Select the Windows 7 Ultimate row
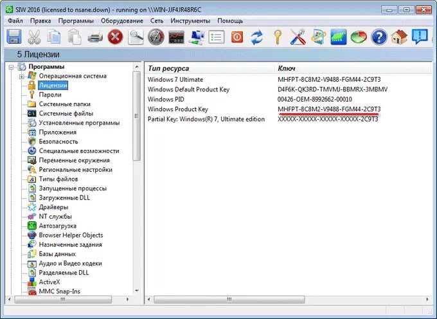The height and width of the screenshot is (319, 437). tap(288, 80)
